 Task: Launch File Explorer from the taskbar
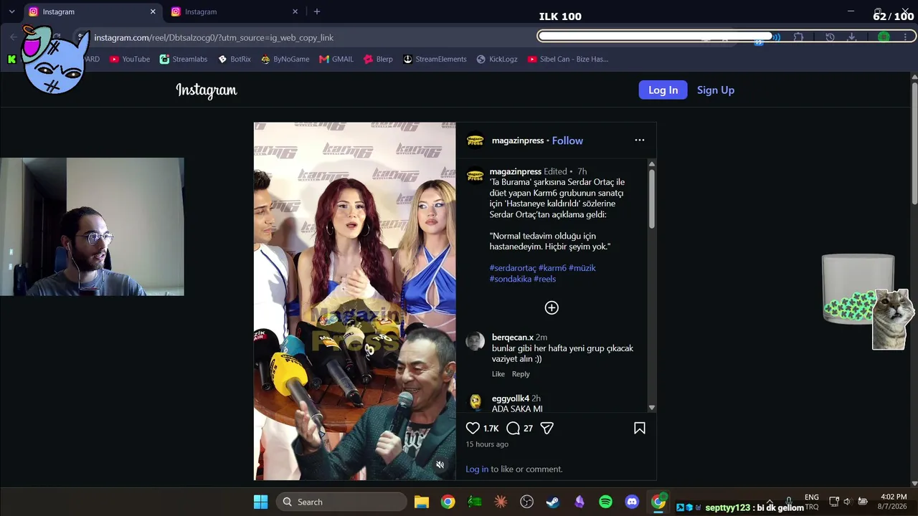click(422, 502)
